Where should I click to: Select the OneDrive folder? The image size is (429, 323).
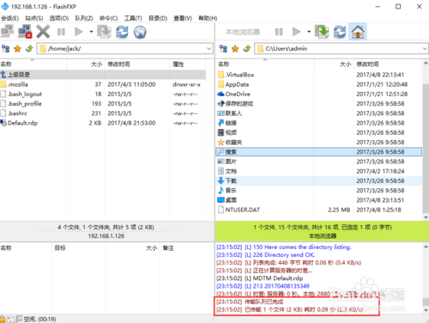tap(319, 94)
